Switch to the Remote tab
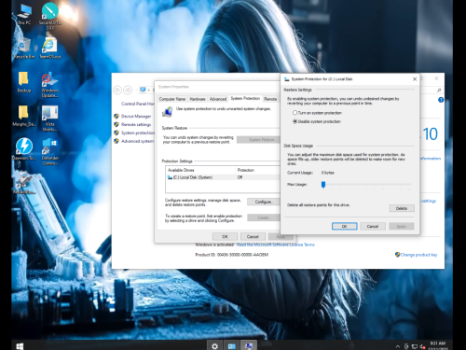Viewport: 466px width, 350px height. (270, 99)
